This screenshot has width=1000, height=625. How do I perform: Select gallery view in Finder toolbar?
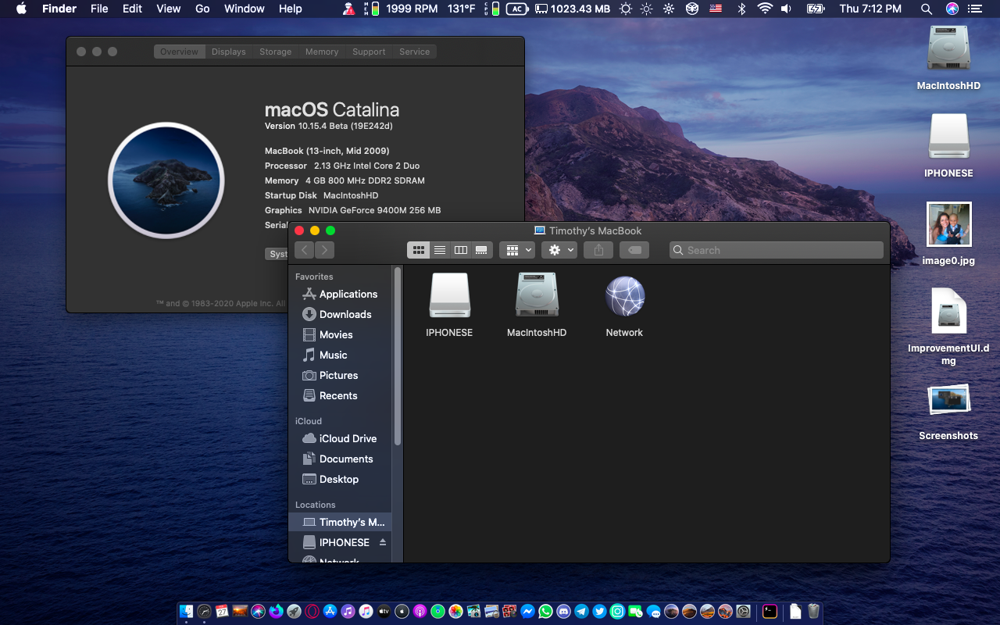click(x=482, y=250)
